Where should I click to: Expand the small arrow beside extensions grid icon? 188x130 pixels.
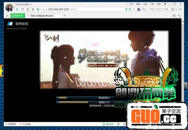(176, 9)
